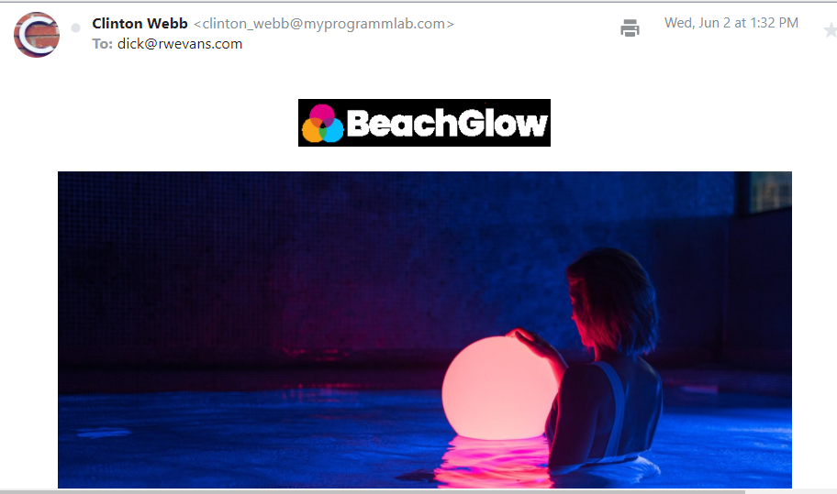The image size is (837, 494).
Task: Click the horizontal scrollbar thumb at bottom
Action: pos(373,491)
